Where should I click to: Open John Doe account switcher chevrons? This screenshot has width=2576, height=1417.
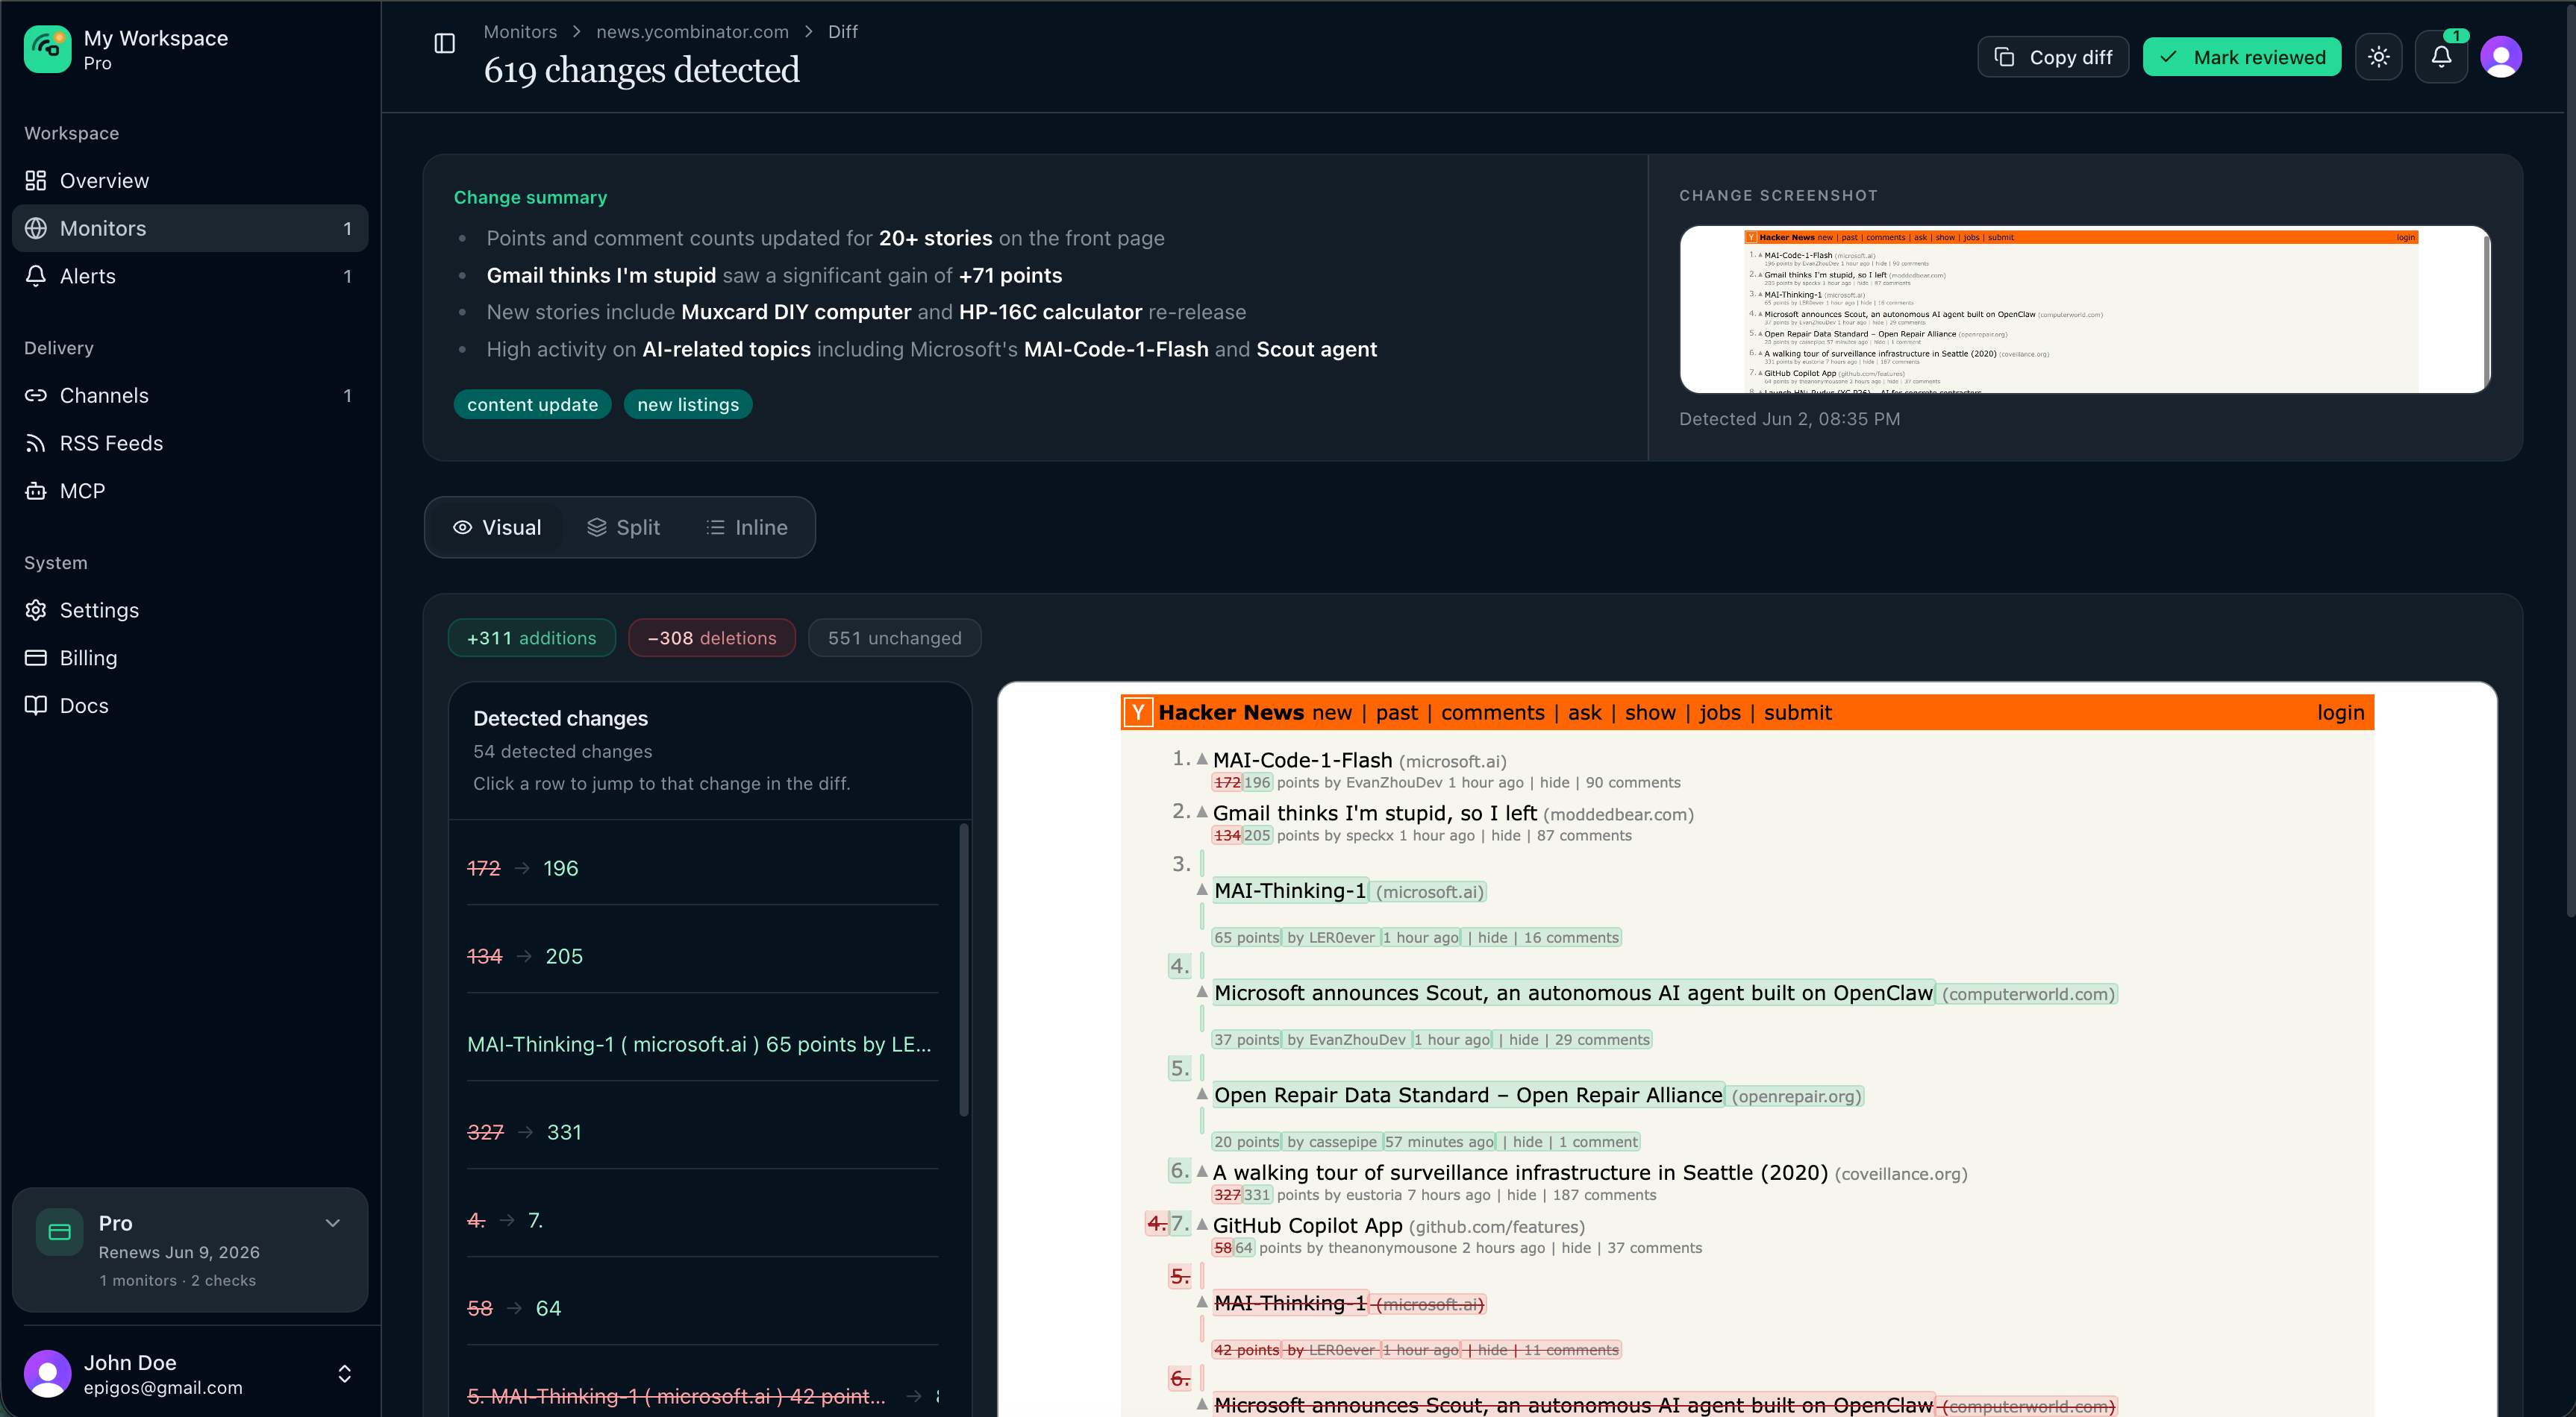tap(345, 1374)
